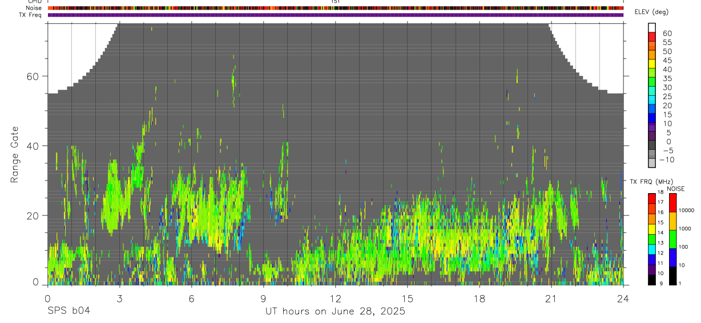
Task: Click the '50' tick on ELEV colorbar
Action: [x=668, y=52]
